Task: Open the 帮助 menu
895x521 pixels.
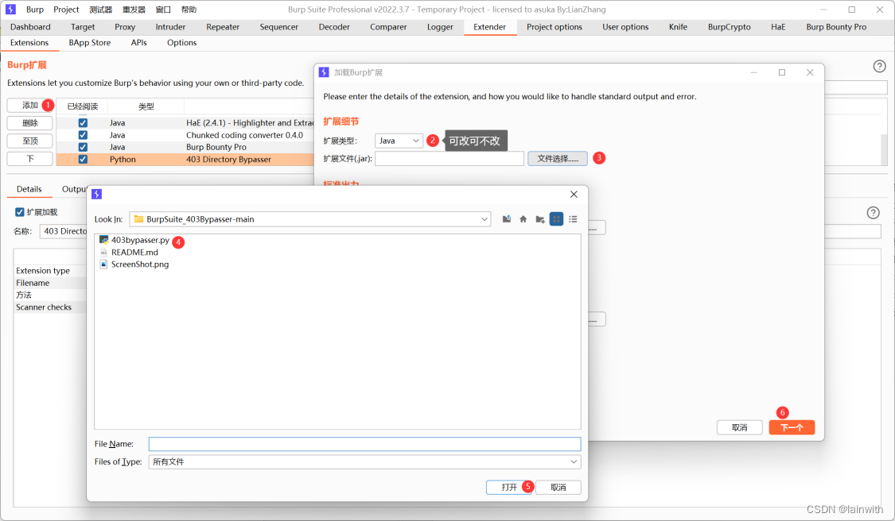Action: pyautogui.click(x=189, y=10)
